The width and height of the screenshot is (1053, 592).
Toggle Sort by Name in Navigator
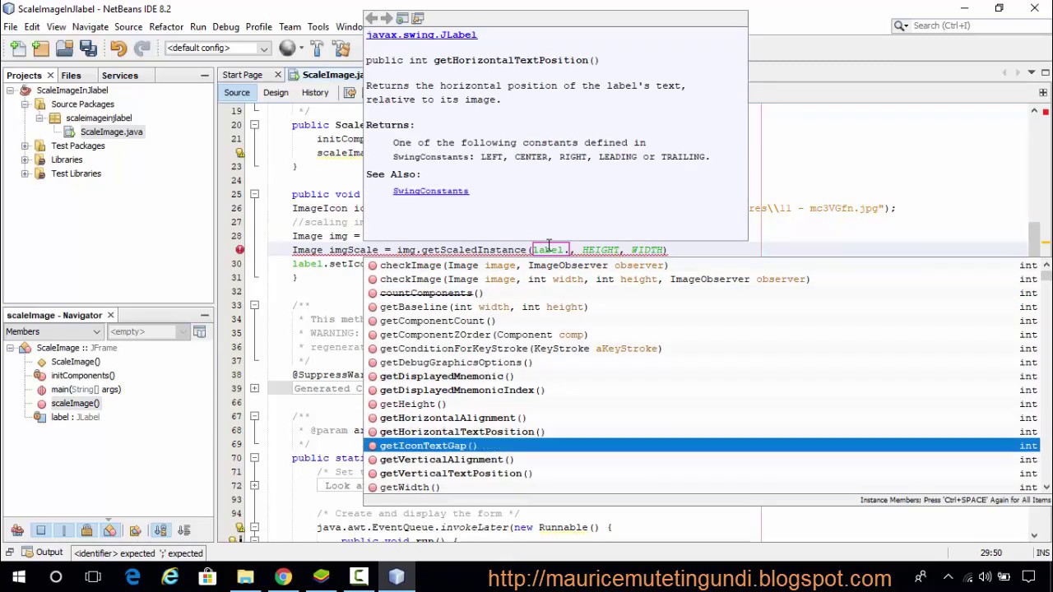tap(160, 531)
